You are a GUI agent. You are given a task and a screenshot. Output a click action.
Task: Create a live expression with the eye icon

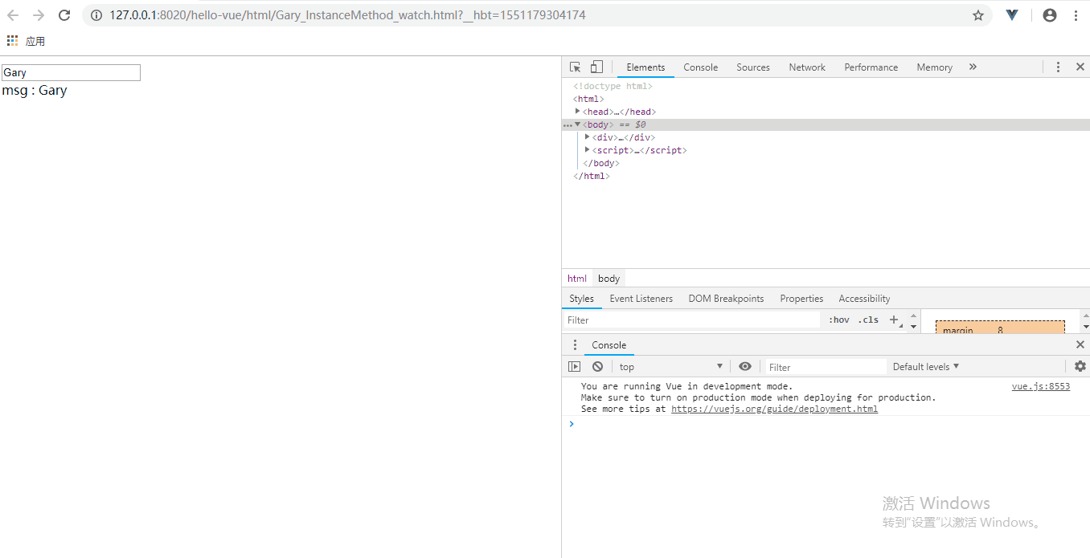point(745,366)
